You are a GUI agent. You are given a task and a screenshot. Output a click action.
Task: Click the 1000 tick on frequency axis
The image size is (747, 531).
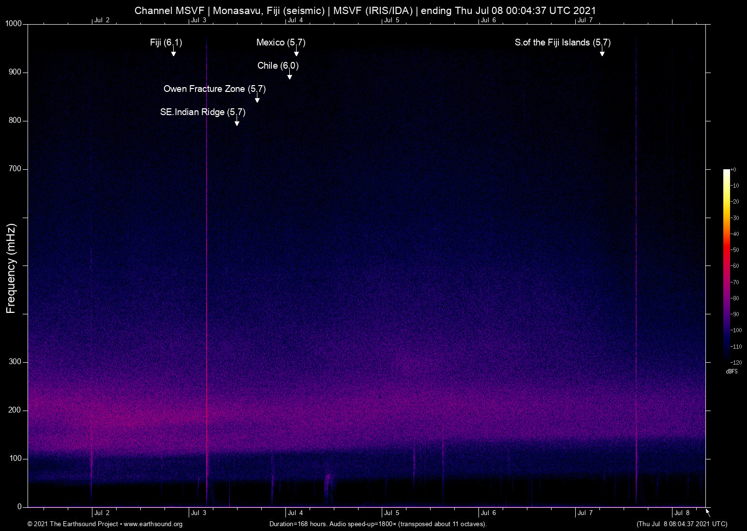coord(14,24)
